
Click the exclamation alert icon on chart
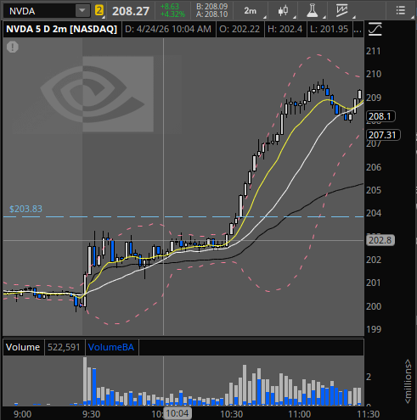click(x=13, y=47)
